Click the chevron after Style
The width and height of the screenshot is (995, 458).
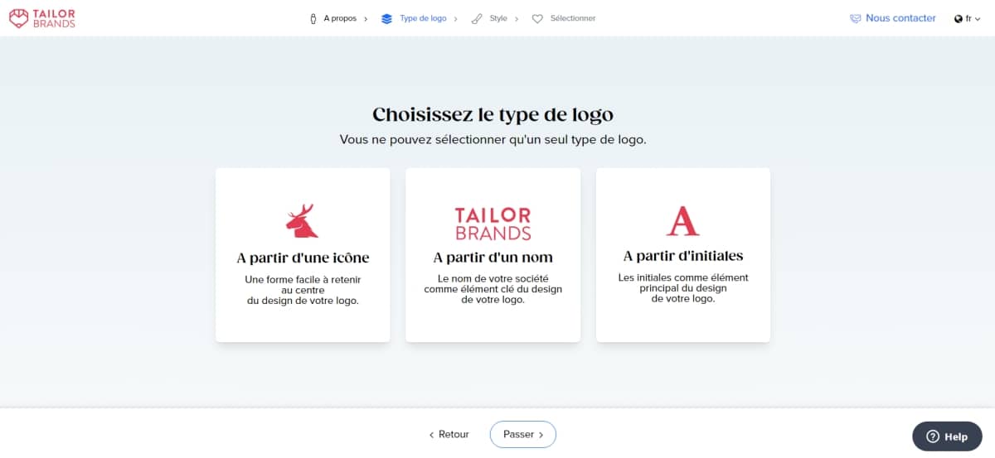517,18
